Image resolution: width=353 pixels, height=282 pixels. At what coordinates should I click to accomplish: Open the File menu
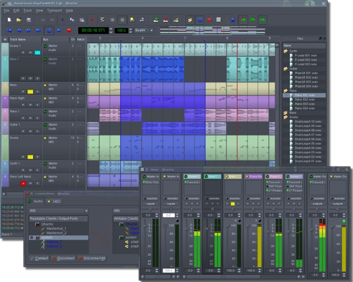pyautogui.click(x=7, y=10)
